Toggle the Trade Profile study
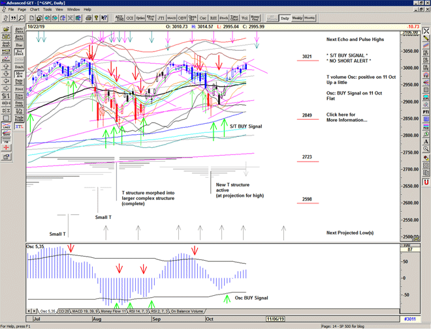The height and width of the screenshot is (329, 431). [19, 119]
